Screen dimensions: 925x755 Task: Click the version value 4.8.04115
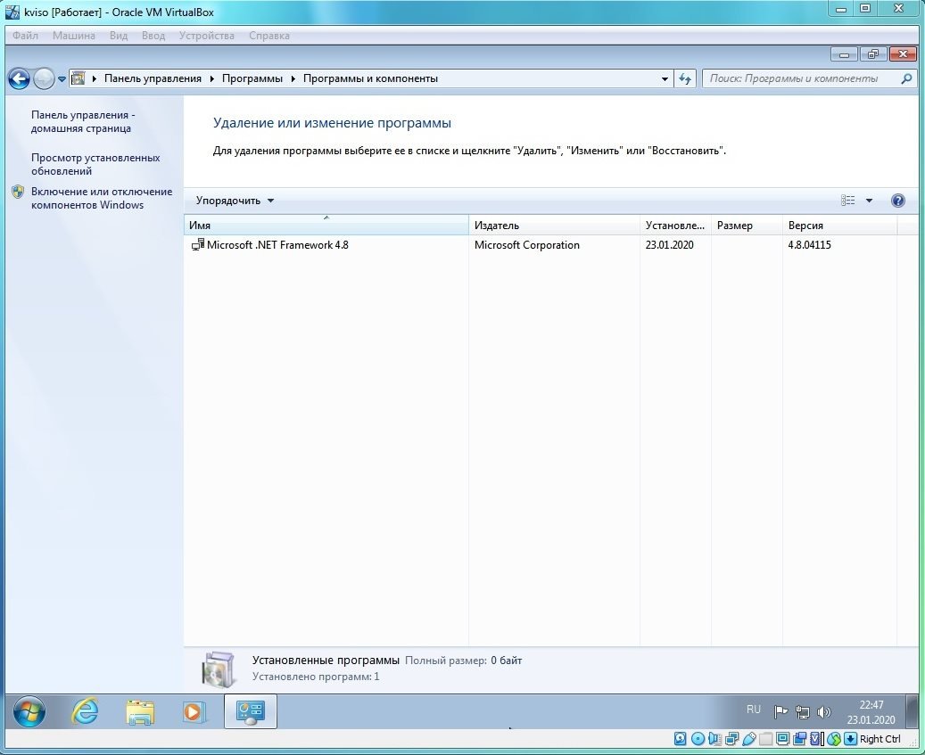click(x=809, y=245)
